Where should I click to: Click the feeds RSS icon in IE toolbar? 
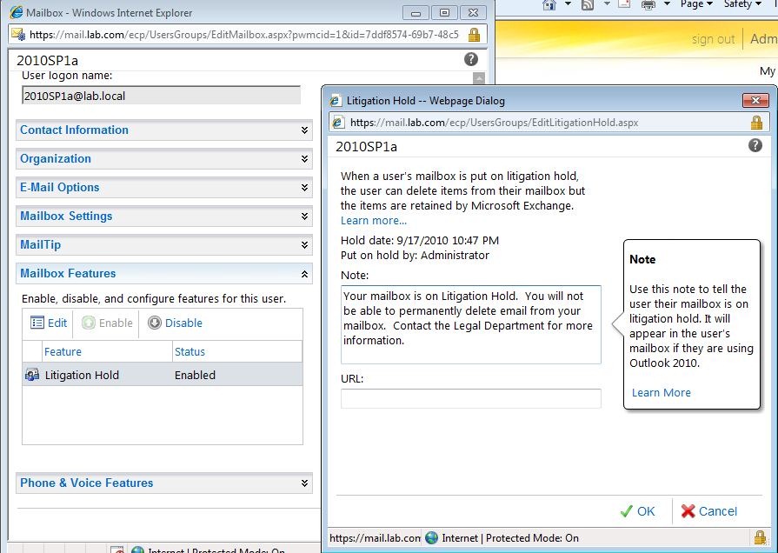click(588, 5)
